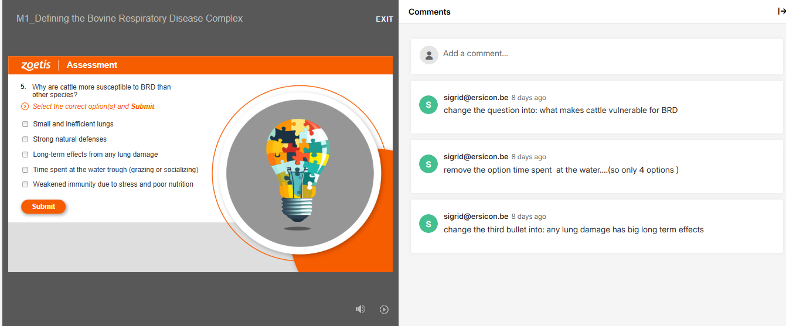Screen dimensions: 786x326
Task: Click the dashed-circle play icon
Action: [384, 310]
